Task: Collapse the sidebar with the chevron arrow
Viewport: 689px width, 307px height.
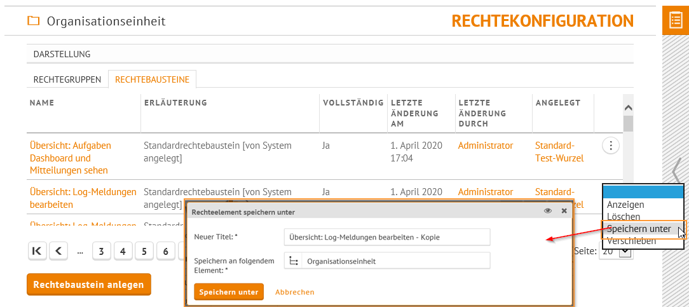Action: coord(676,171)
